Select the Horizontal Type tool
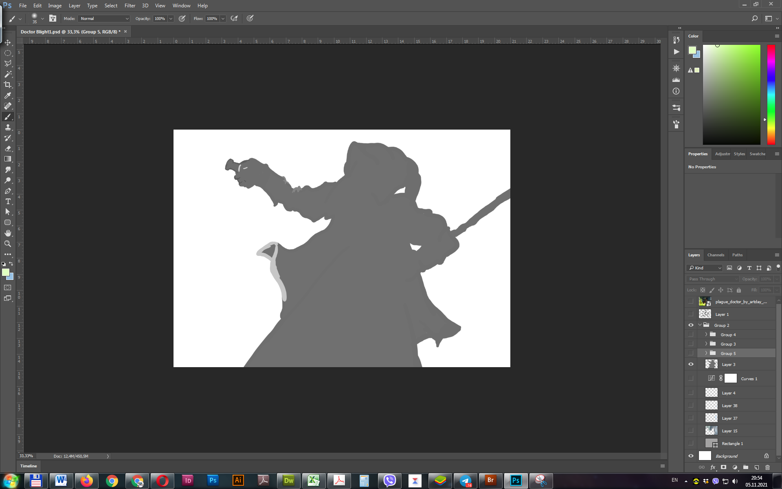Viewport: 782px width, 489px height. pyautogui.click(x=8, y=201)
